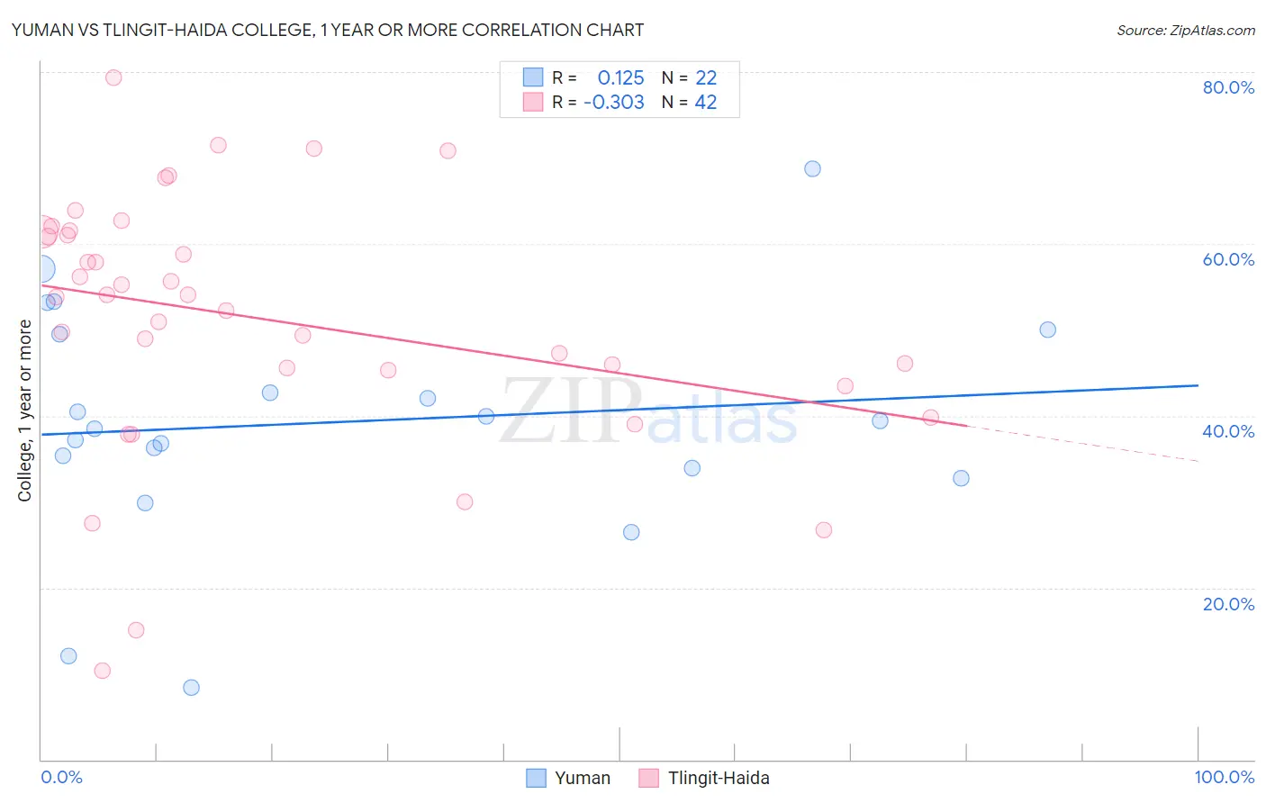Select the highest pink point near 80%
The height and width of the screenshot is (803, 1266).
coord(113,77)
